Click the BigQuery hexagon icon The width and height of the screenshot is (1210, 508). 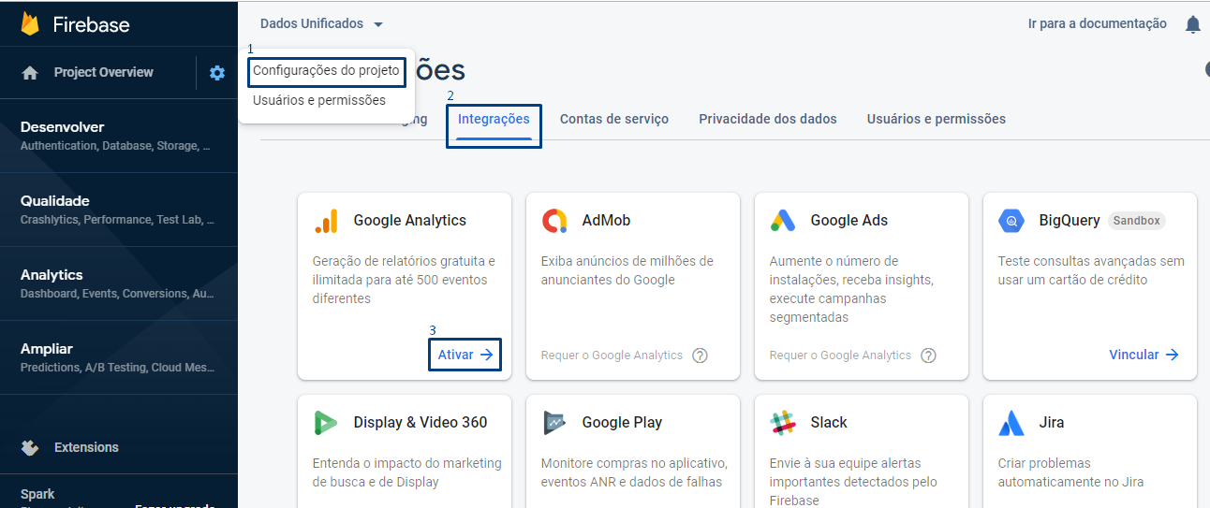[x=1011, y=221]
